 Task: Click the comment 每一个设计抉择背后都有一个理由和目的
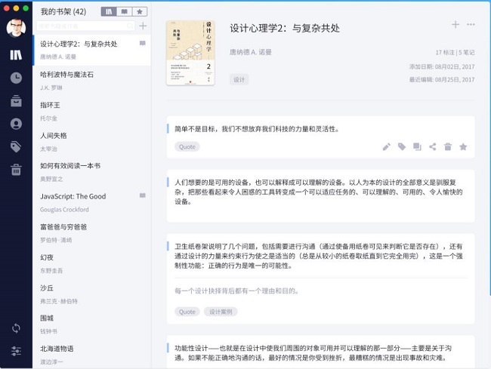coord(236,291)
